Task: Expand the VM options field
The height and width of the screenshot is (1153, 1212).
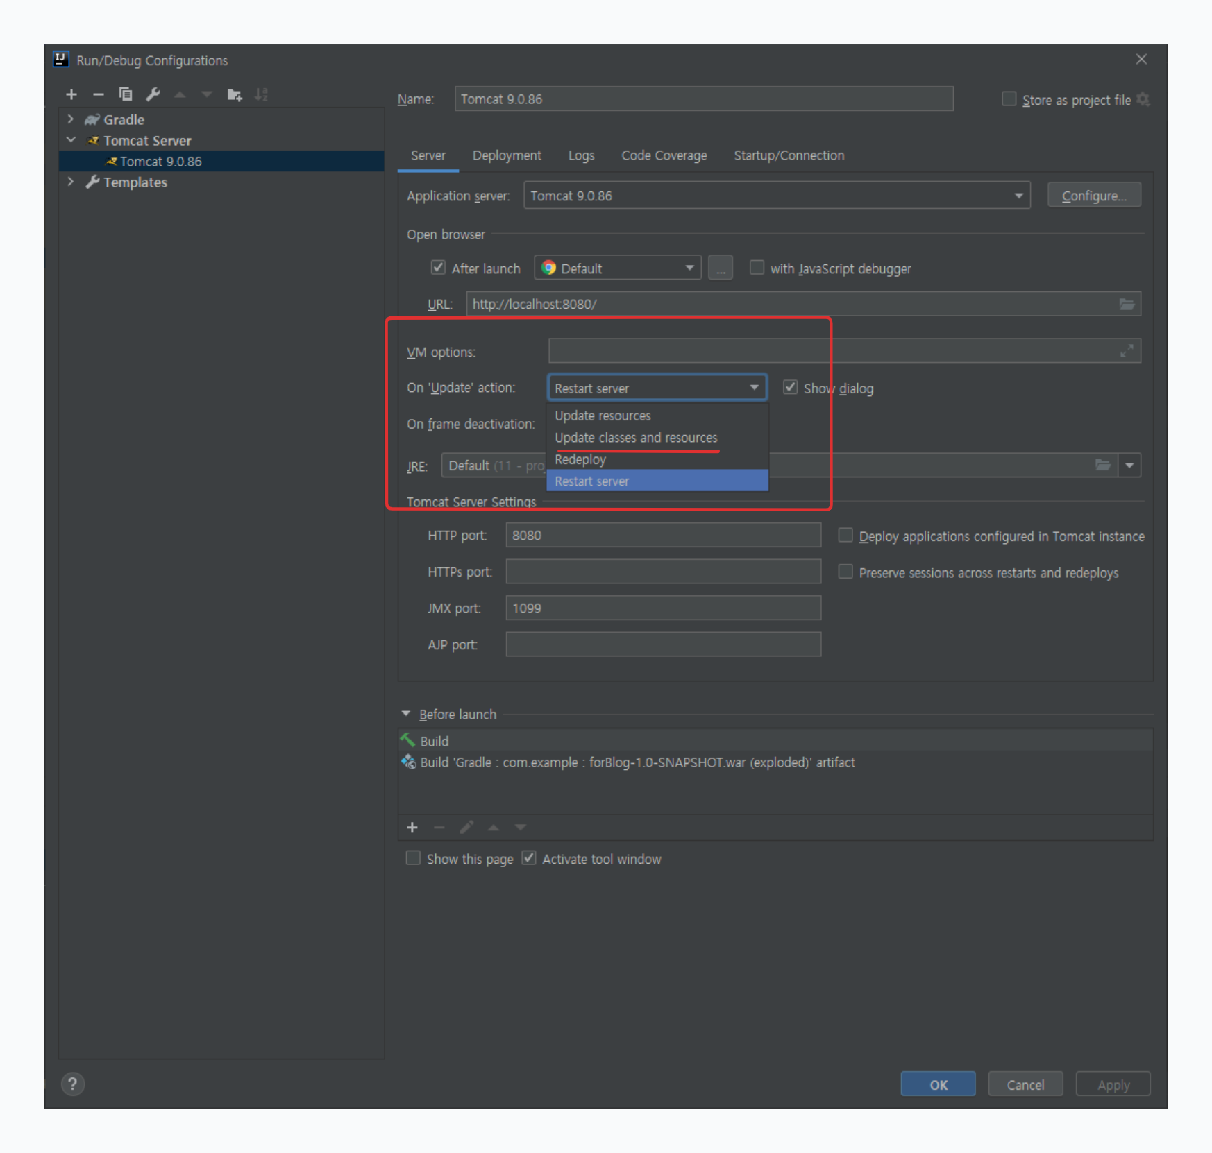Action: pos(1127,352)
